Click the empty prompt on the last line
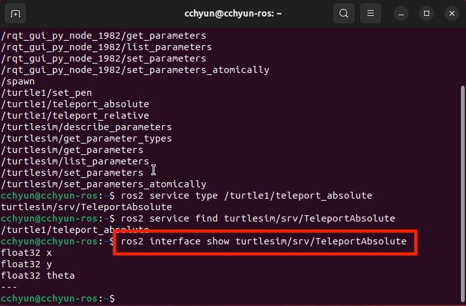466x306 pixels. point(58,298)
